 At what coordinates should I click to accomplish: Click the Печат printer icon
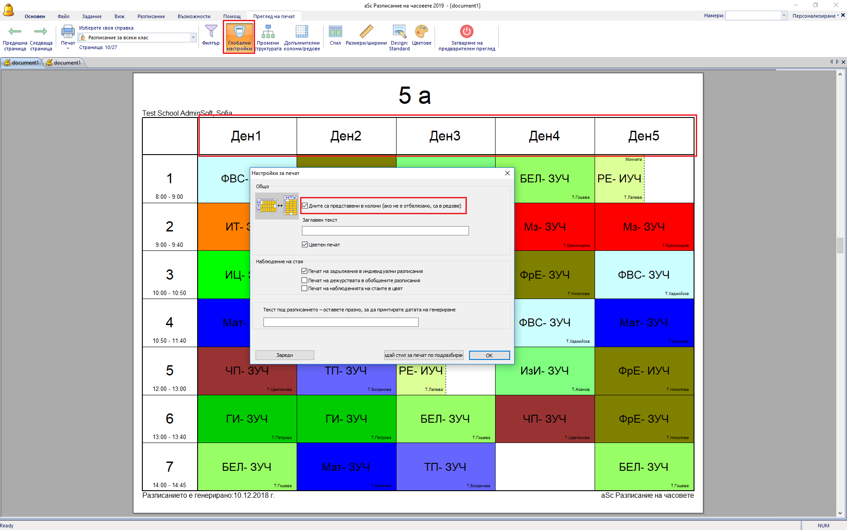click(68, 32)
